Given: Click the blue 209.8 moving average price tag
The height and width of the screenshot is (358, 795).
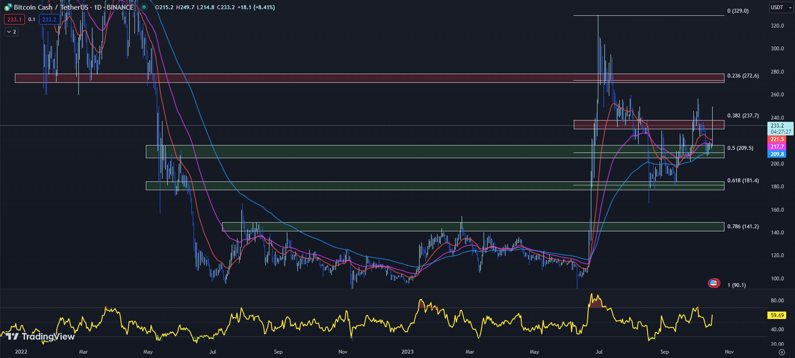Looking at the screenshot, I should coord(777,154).
